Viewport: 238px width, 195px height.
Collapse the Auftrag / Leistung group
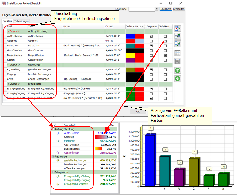click(53, 129)
